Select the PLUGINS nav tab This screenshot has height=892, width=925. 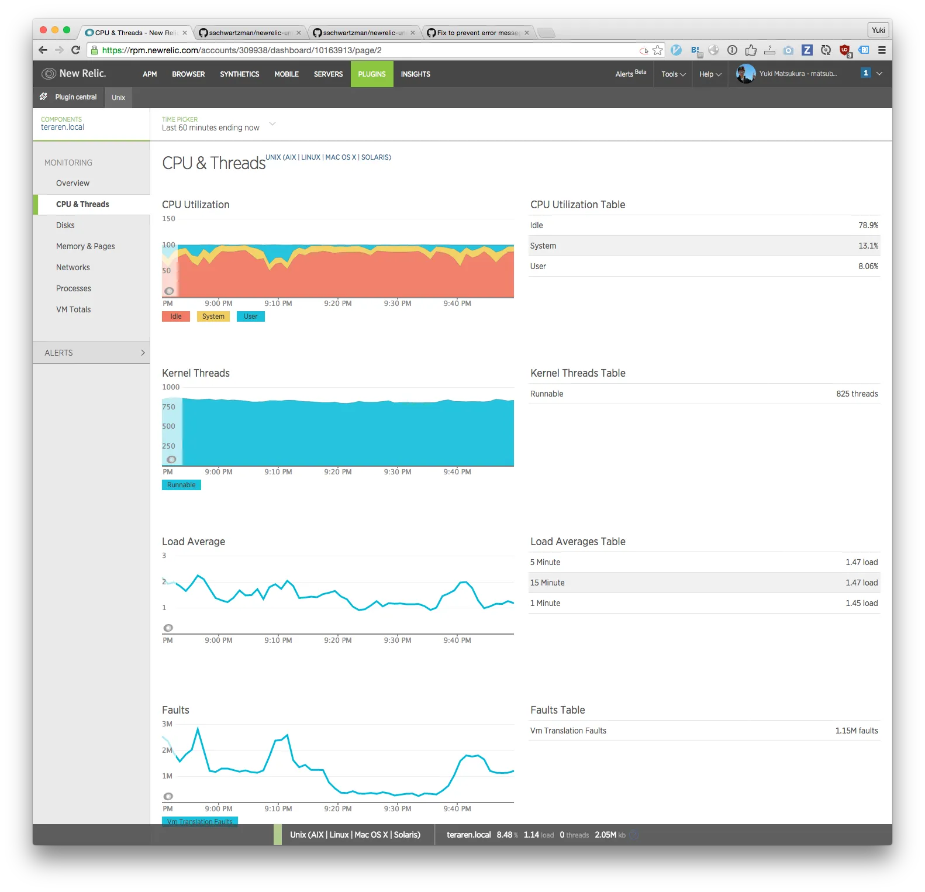pyautogui.click(x=372, y=74)
